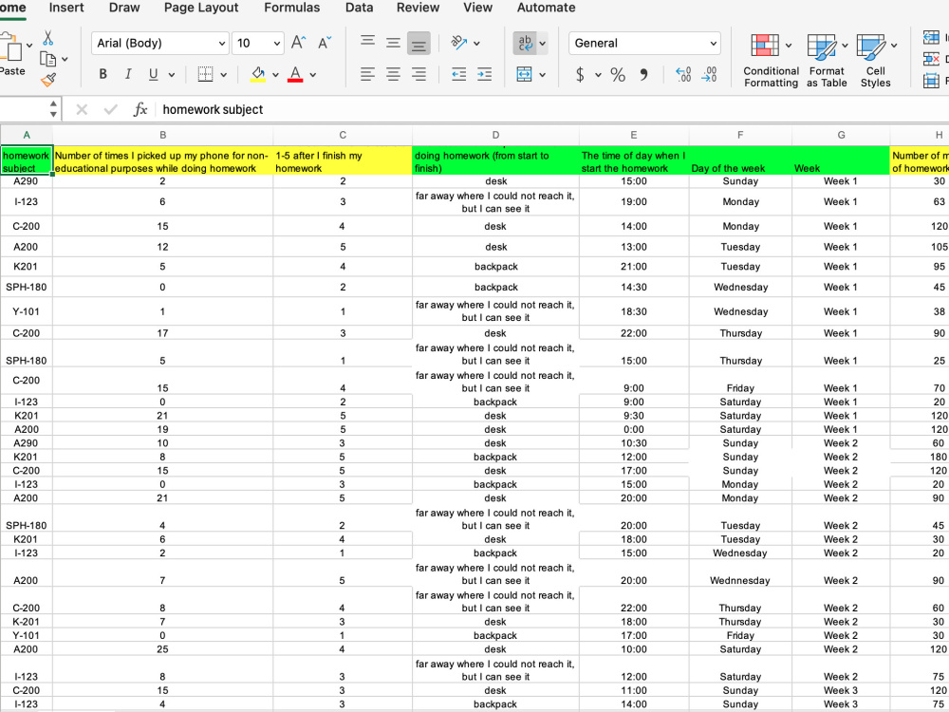Switch to the Insert tab
The width and height of the screenshot is (949, 712).
[66, 8]
